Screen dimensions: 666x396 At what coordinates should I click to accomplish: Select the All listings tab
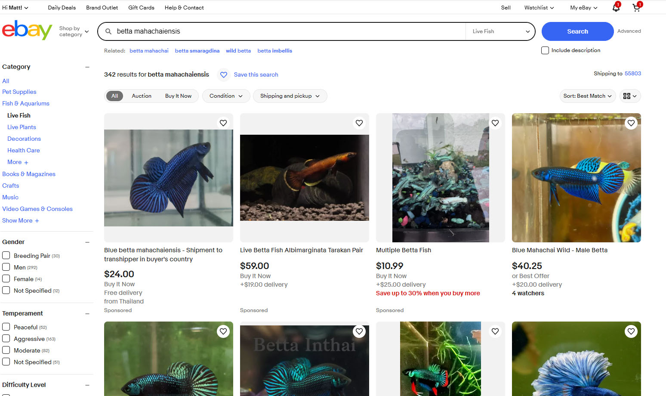click(114, 96)
